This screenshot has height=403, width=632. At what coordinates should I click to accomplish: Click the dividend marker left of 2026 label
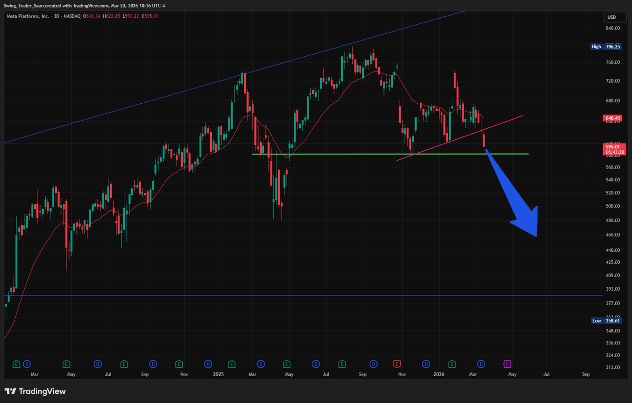click(x=426, y=363)
